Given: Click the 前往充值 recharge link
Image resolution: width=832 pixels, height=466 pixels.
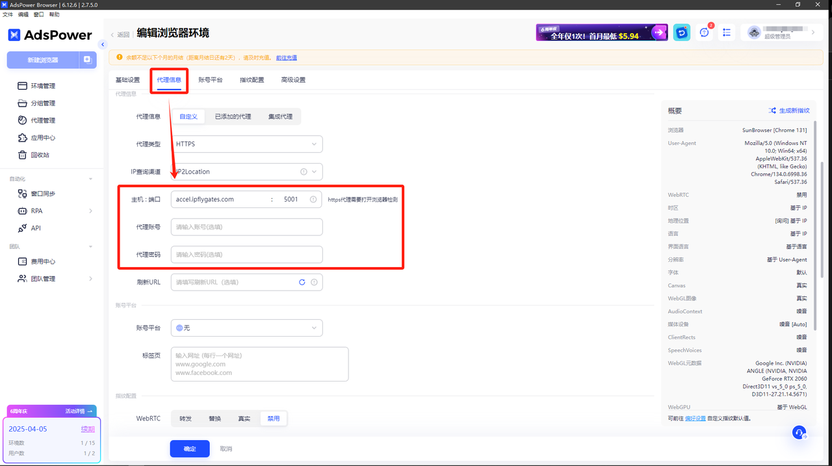Looking at the screenshot, I should coord(286,57).
